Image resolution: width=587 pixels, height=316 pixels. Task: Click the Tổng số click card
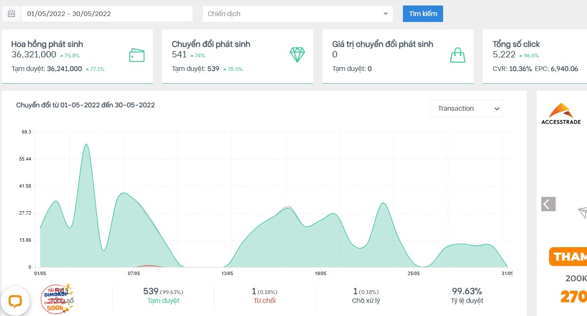(x=535, y=56)
